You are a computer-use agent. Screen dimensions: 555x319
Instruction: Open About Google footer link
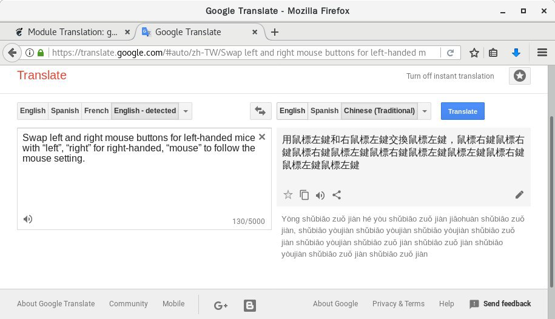(x=335, y=304)
